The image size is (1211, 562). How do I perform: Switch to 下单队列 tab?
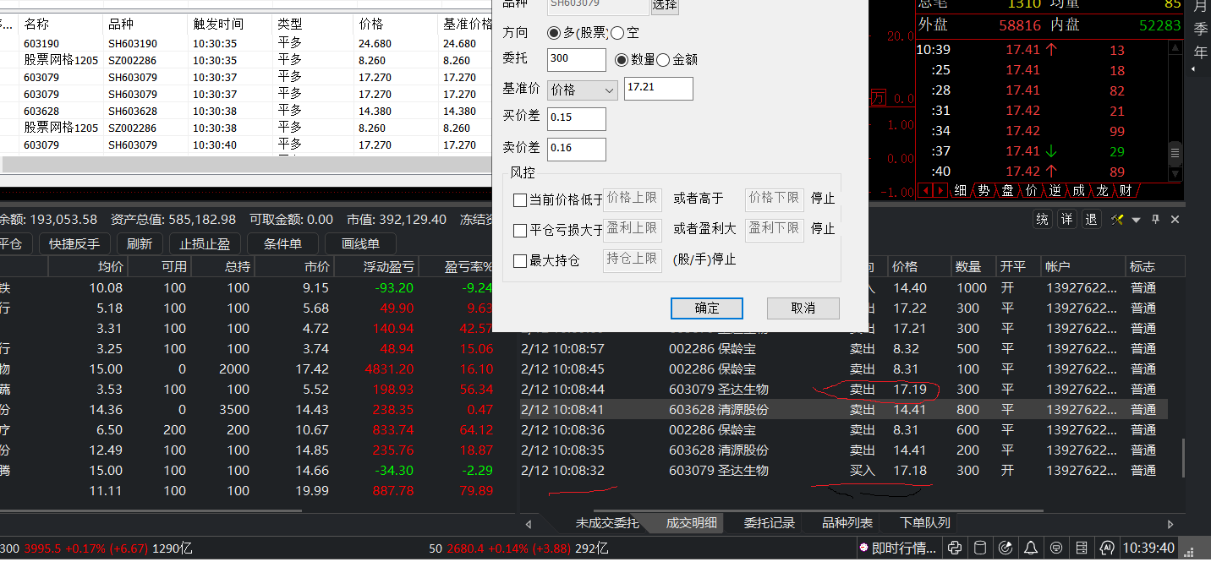click(x=925, y=523)
